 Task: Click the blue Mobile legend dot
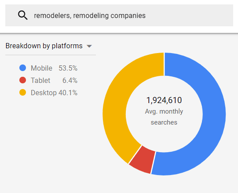[22, 68]
